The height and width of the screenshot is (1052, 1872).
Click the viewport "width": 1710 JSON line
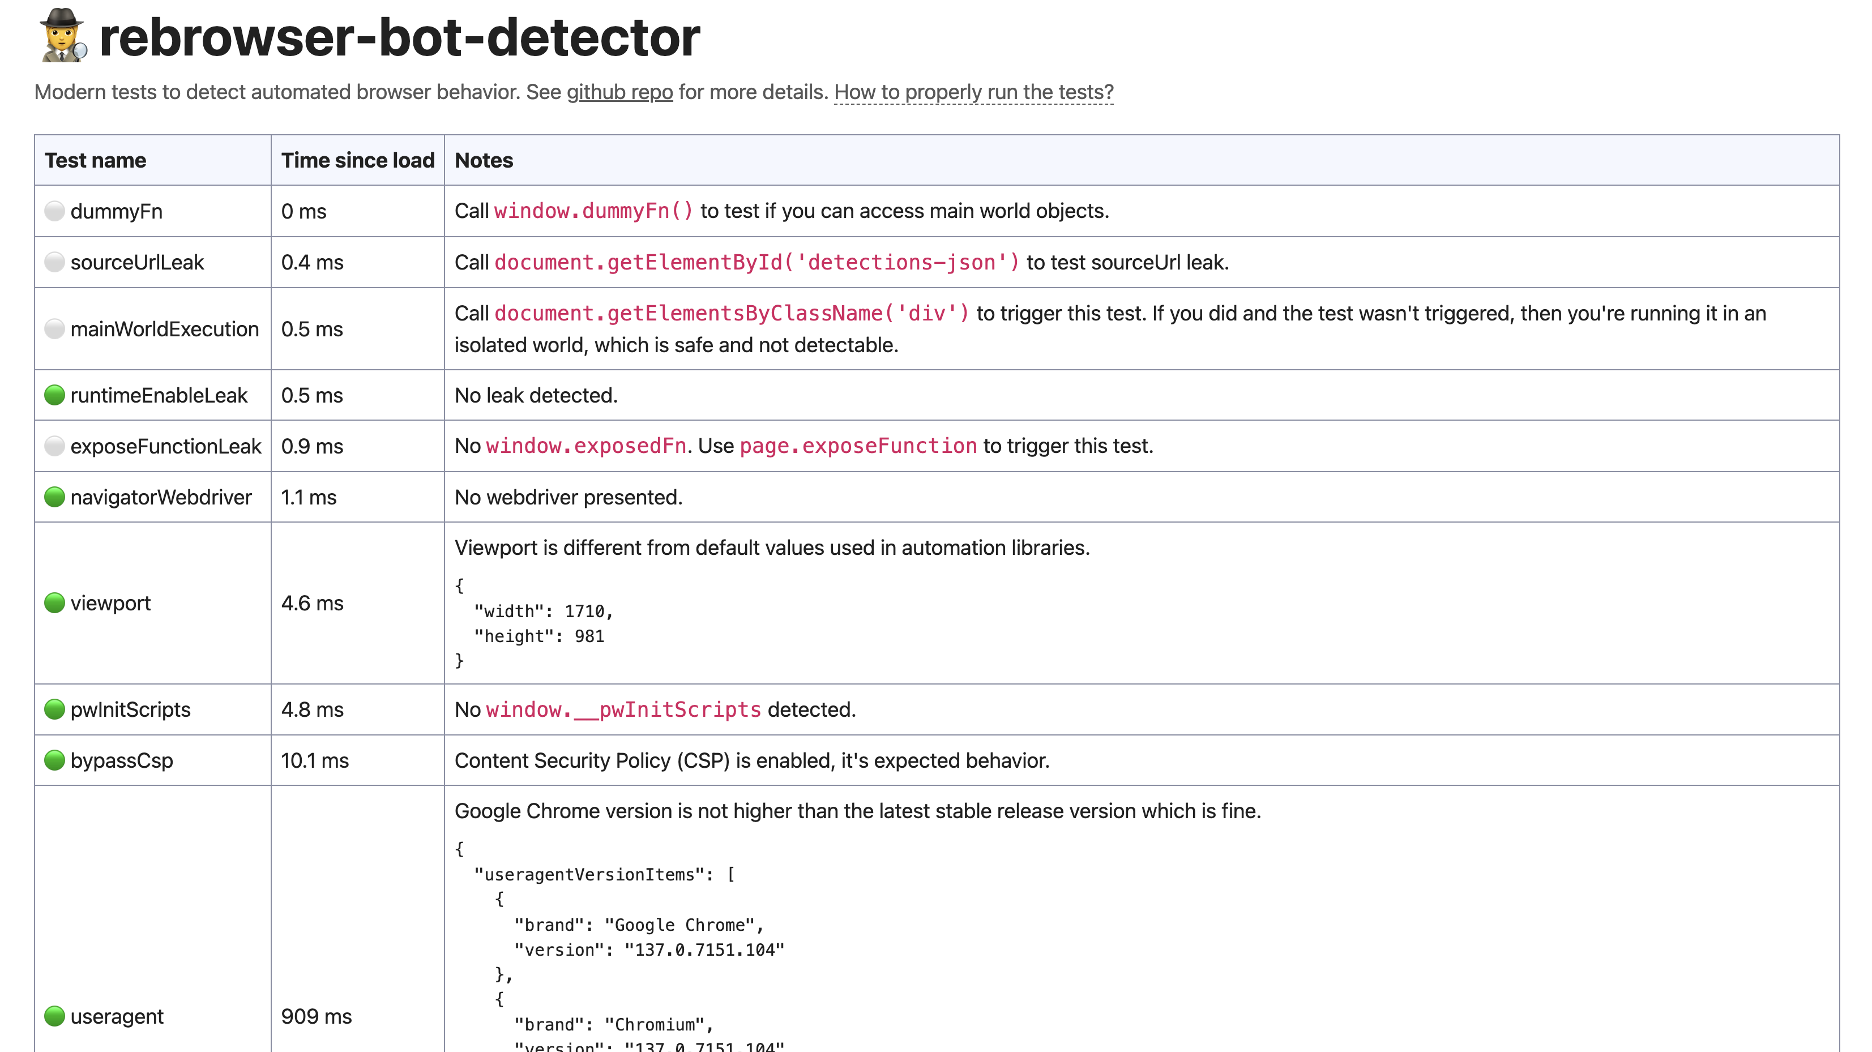coord(544,611)
